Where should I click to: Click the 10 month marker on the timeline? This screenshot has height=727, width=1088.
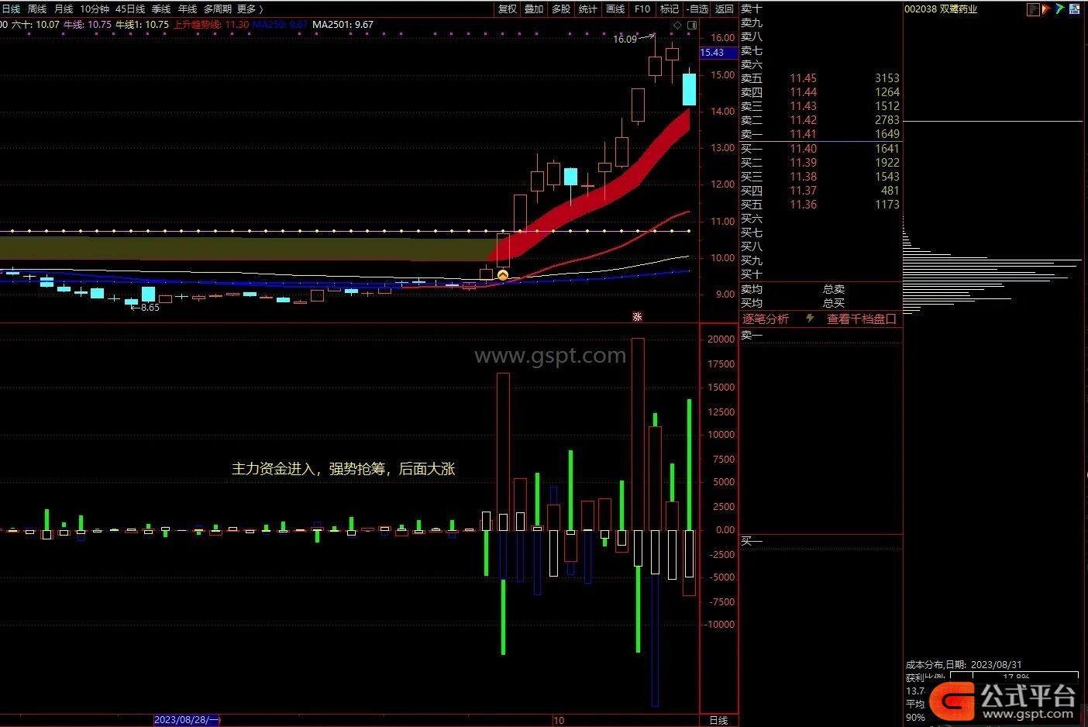(x=559, y=720)
